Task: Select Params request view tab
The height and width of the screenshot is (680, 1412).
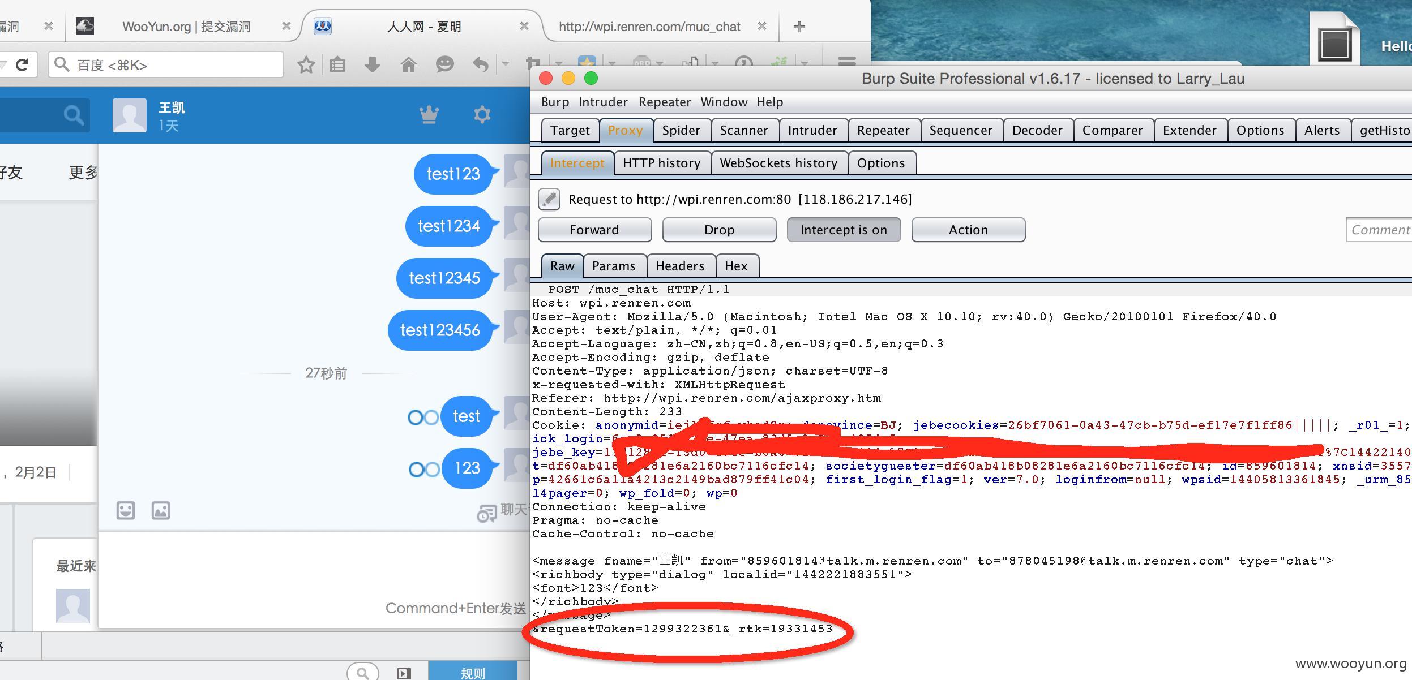Action: (614, 266)
